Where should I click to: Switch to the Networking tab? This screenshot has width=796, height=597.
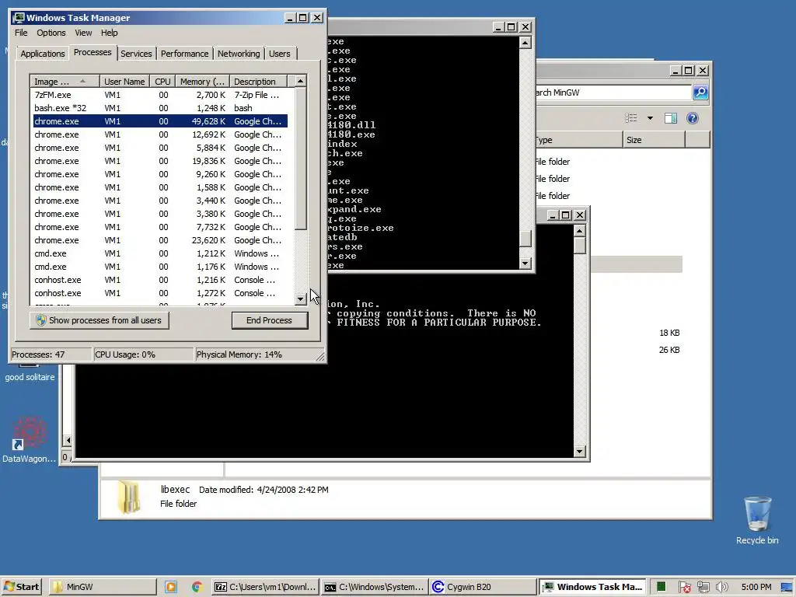[x=239, y=54]
